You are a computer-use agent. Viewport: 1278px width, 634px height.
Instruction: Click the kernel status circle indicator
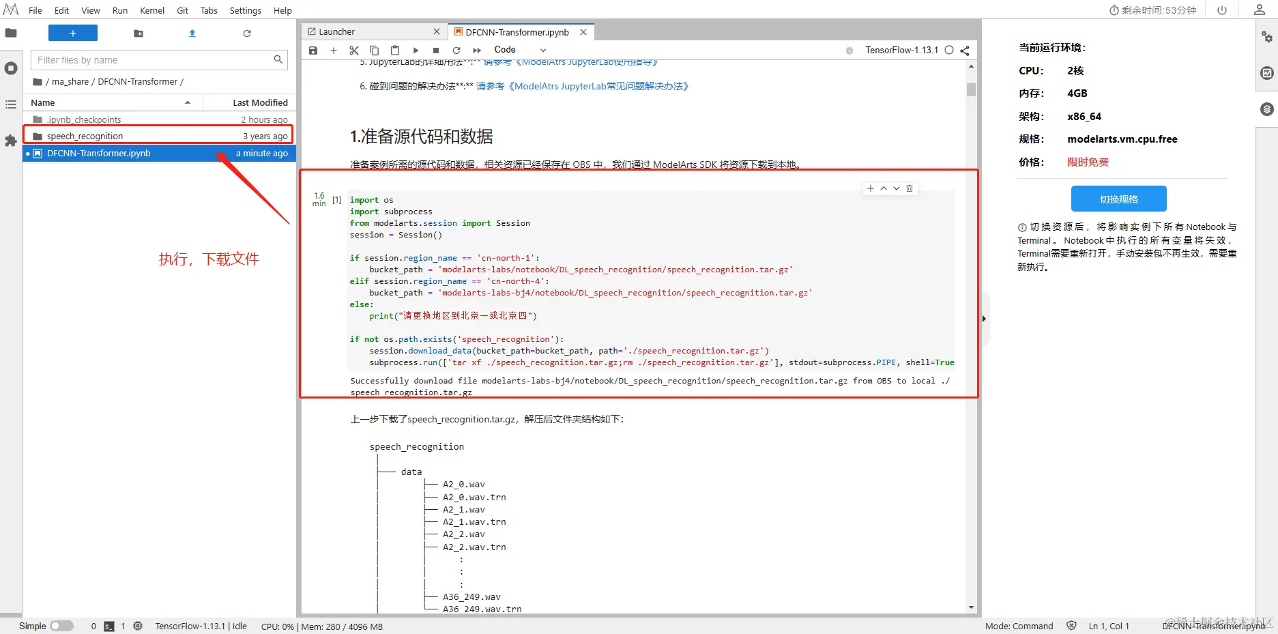[949, 50]
